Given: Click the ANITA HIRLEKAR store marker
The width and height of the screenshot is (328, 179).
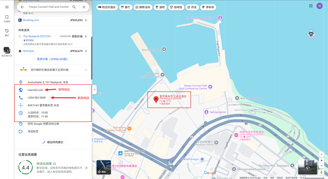Looking at the screenshot, I should coord(120,153).
